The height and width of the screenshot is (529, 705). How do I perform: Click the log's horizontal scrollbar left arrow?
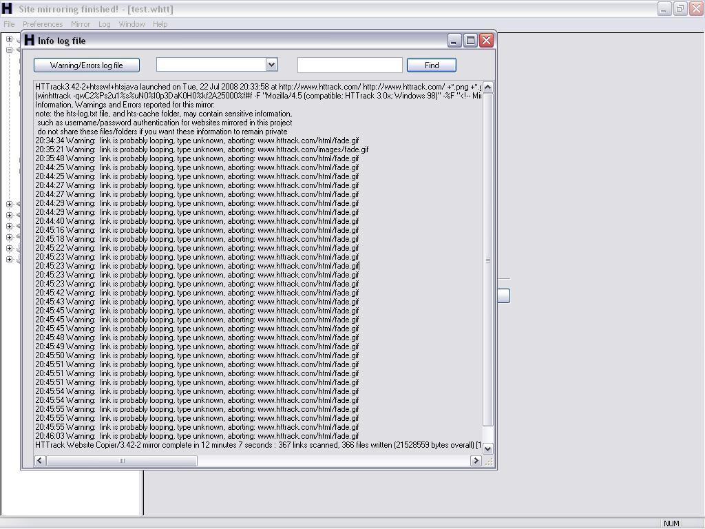click(x=40, y=461)
